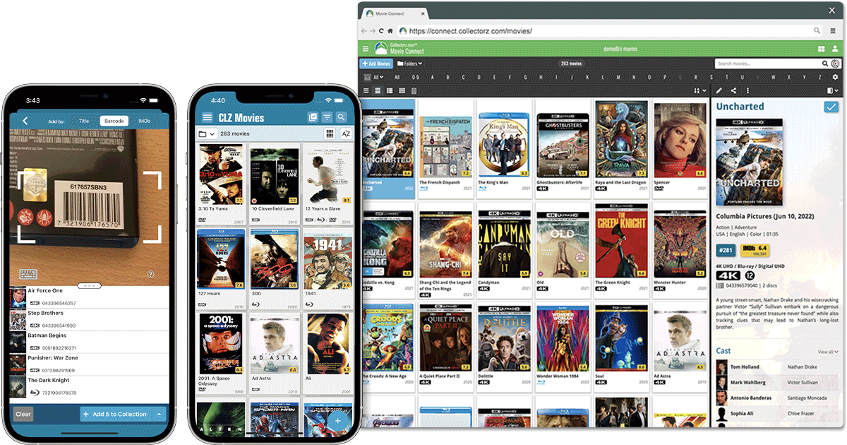This screenshot has height=445, width=847.
Task: Select The Dark Knight row in scanned list
Action: (89, 386)
